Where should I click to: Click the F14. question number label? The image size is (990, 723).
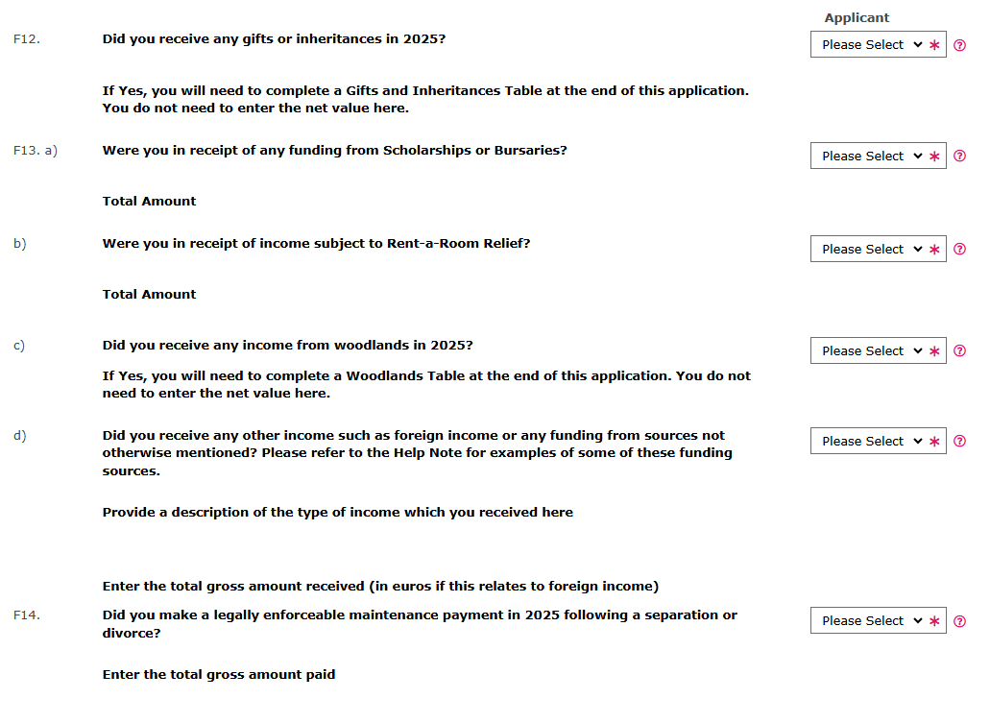click(27, 615)
